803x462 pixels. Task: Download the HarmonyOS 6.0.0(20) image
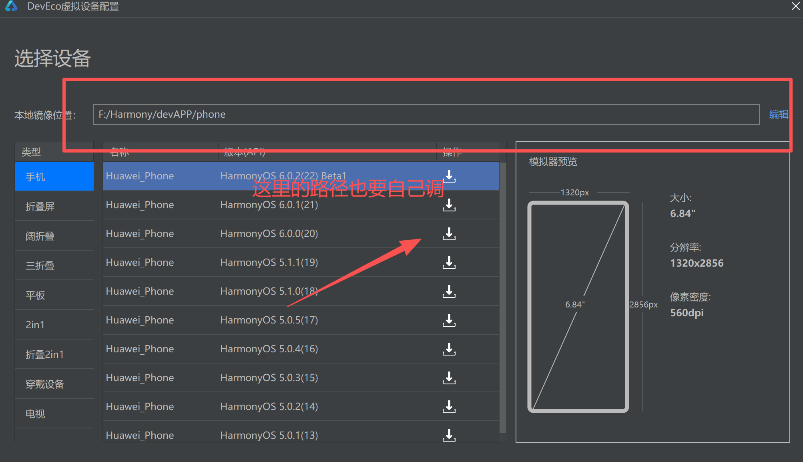[449, 234]
